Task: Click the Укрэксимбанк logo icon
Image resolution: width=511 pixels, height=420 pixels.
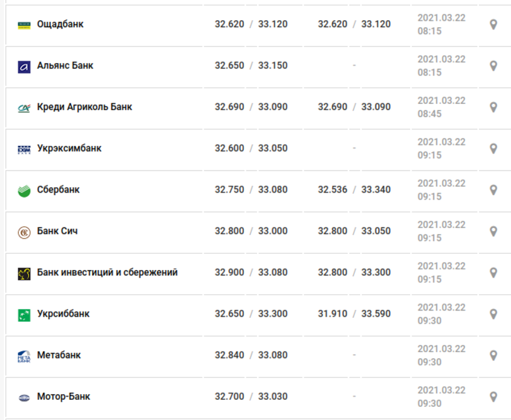Action: pos(24,149)
